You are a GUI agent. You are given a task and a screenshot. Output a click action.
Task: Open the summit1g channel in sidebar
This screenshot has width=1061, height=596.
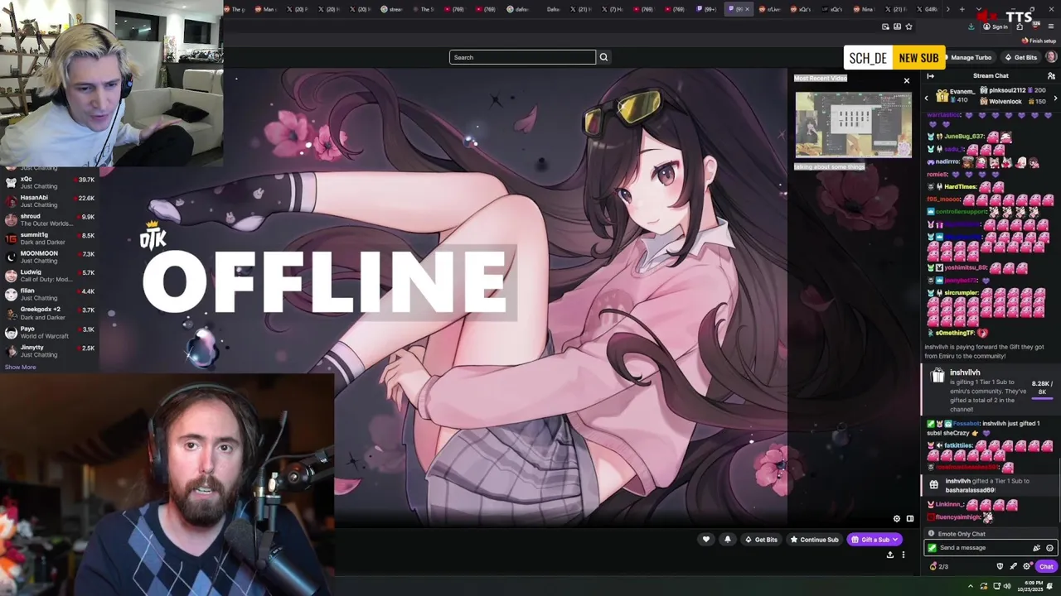(50, 238)
